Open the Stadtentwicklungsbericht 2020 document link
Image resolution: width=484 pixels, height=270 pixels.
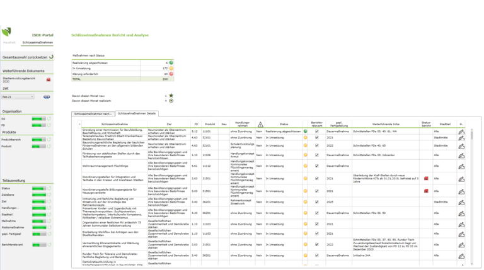19,80
